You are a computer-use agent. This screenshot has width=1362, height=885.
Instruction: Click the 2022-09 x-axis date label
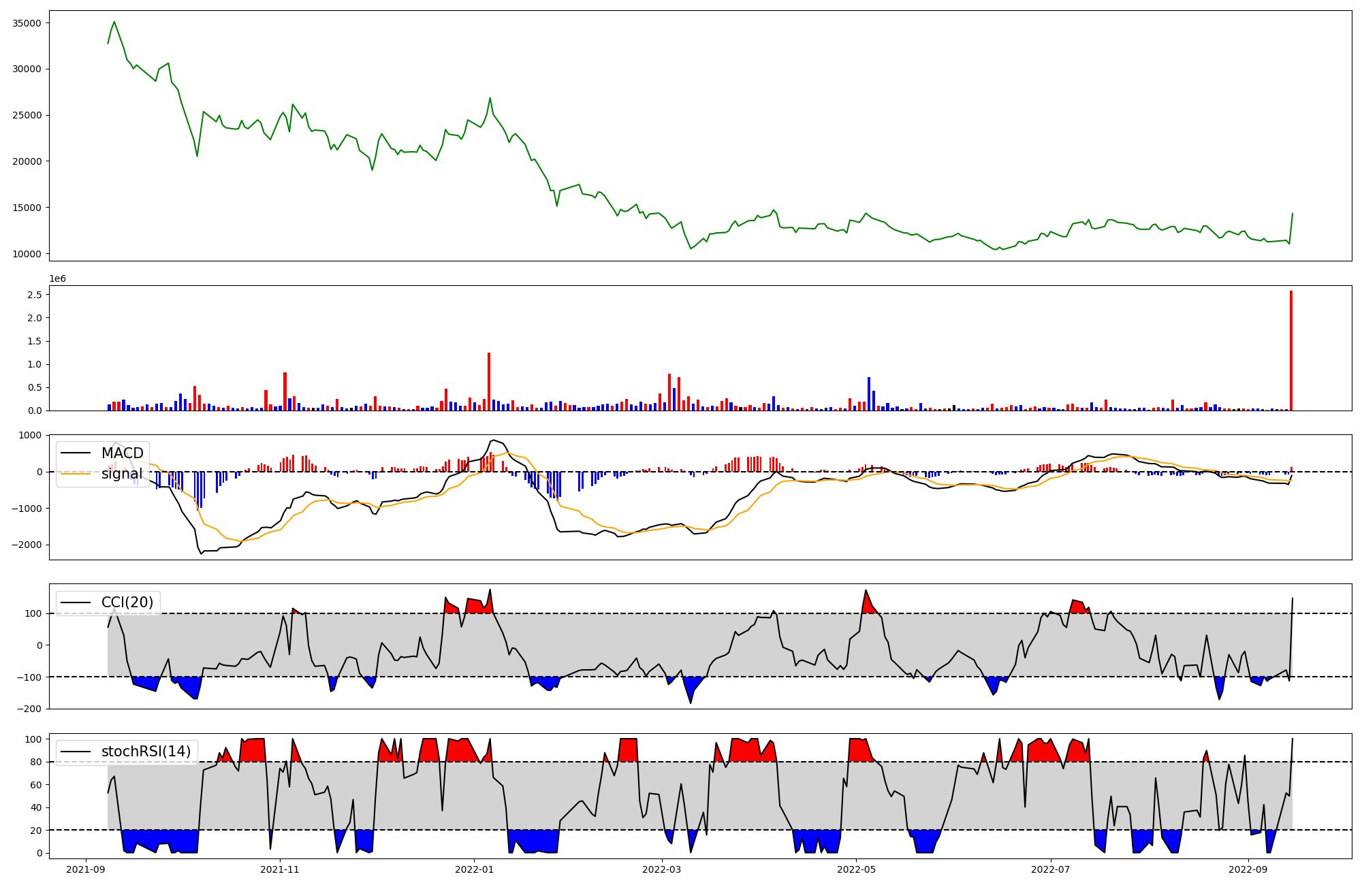click(1248, 869)
